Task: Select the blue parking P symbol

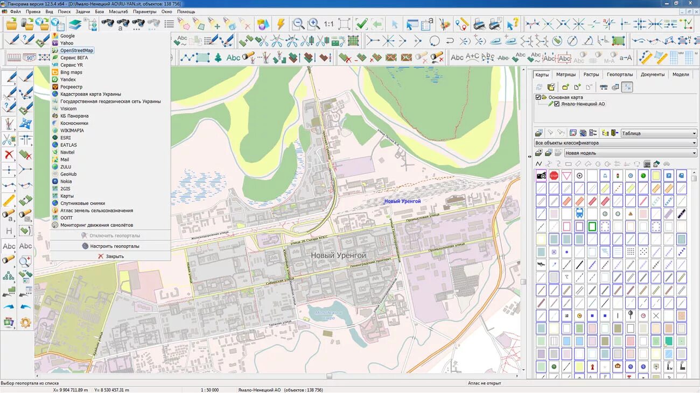Action: (x=668, y=176)
